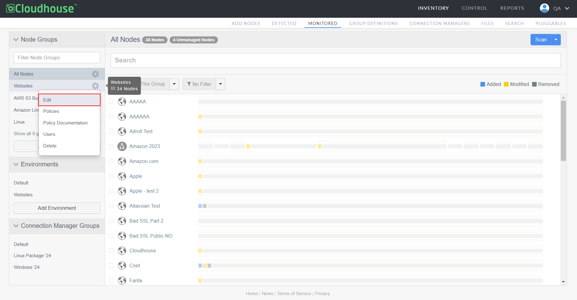This screenshot has width=577, height=300.
Task: Click globe icon for Cloudhouse node
Action: [122, 251]
